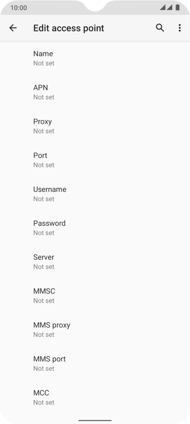The height and width of the screenshot is (424, 190).
Task: Select the Proxy entry
Action: (95, 126)
